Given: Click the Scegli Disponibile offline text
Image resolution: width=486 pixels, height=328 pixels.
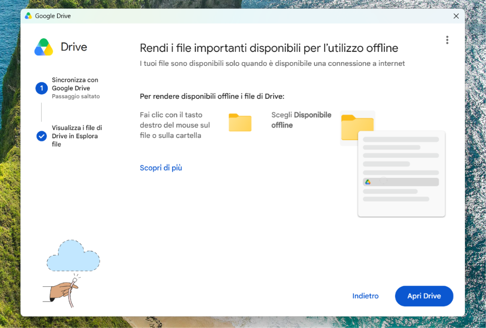Looking at the screenshot, I should pos(301,120).
